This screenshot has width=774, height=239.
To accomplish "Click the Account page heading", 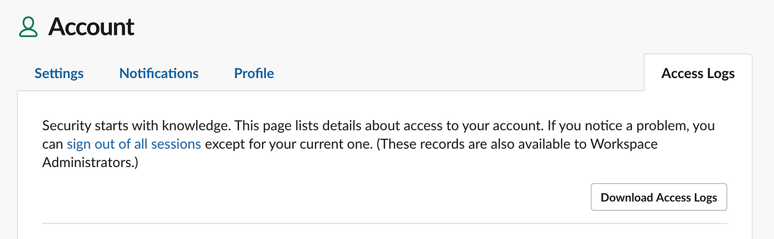I will coord(91,27).
